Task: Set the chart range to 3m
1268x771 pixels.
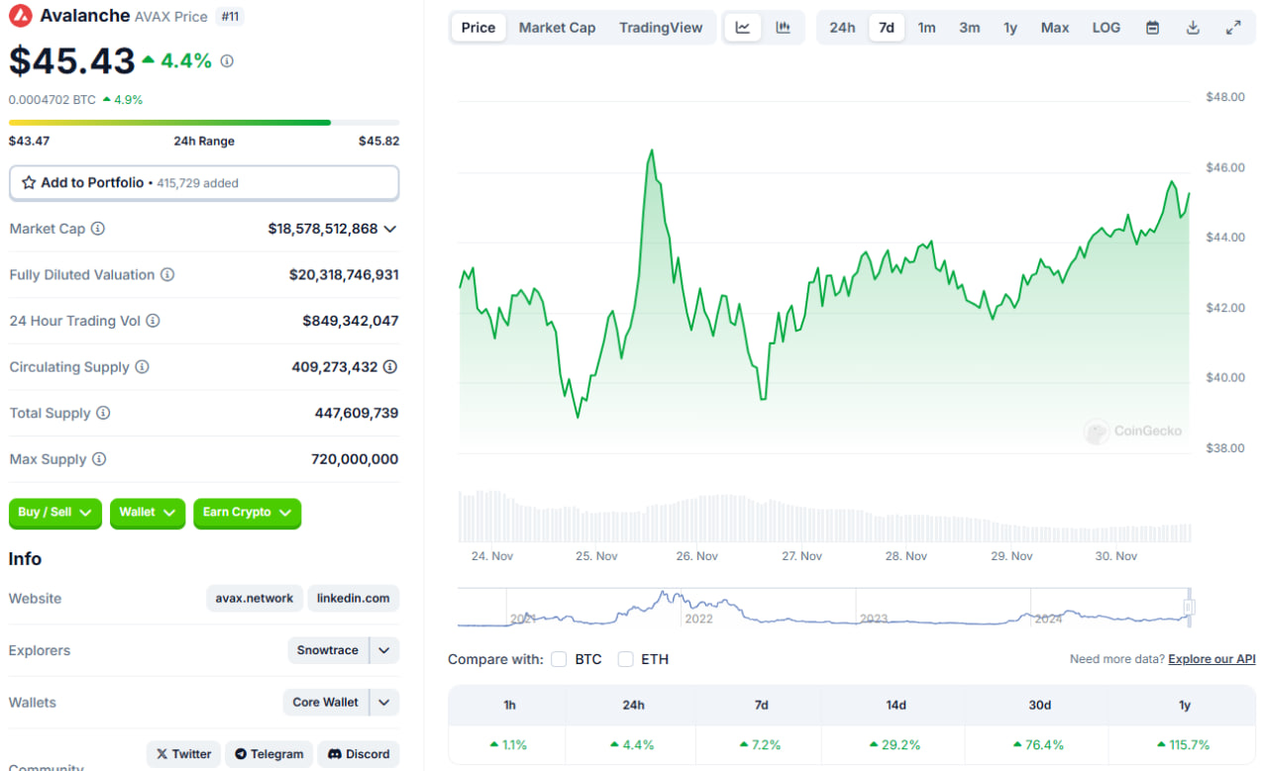Action: coord(970,28)
